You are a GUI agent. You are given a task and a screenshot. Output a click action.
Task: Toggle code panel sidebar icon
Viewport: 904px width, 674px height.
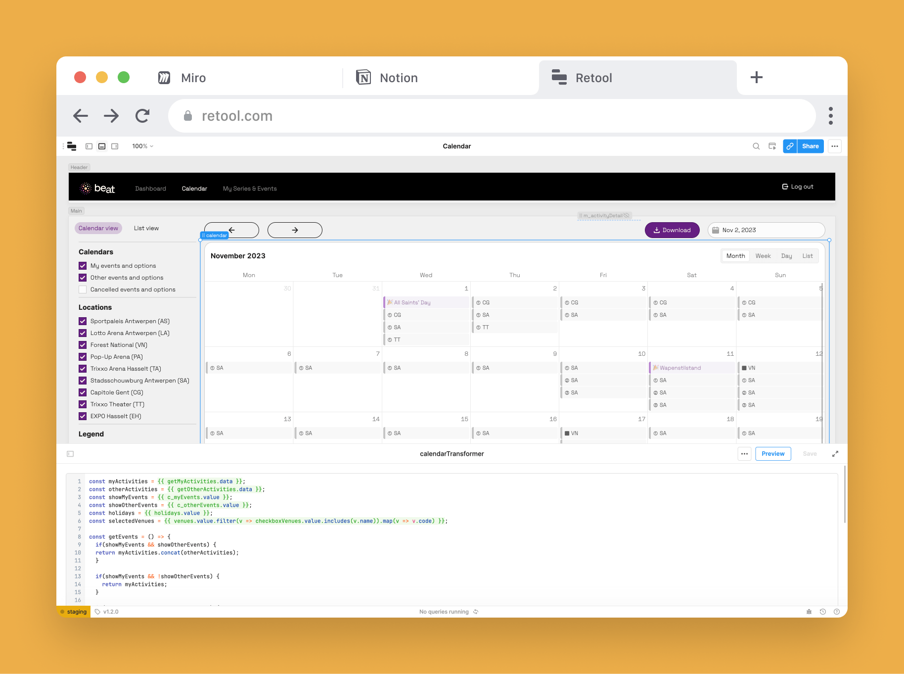pos(70,454)
